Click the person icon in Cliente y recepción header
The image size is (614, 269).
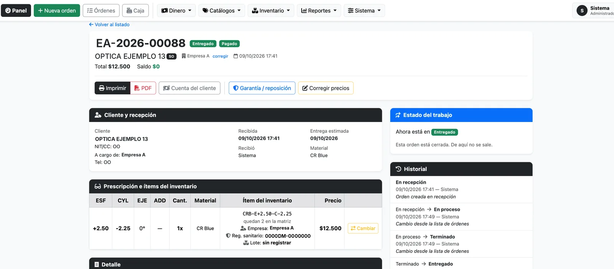[98, 115]
